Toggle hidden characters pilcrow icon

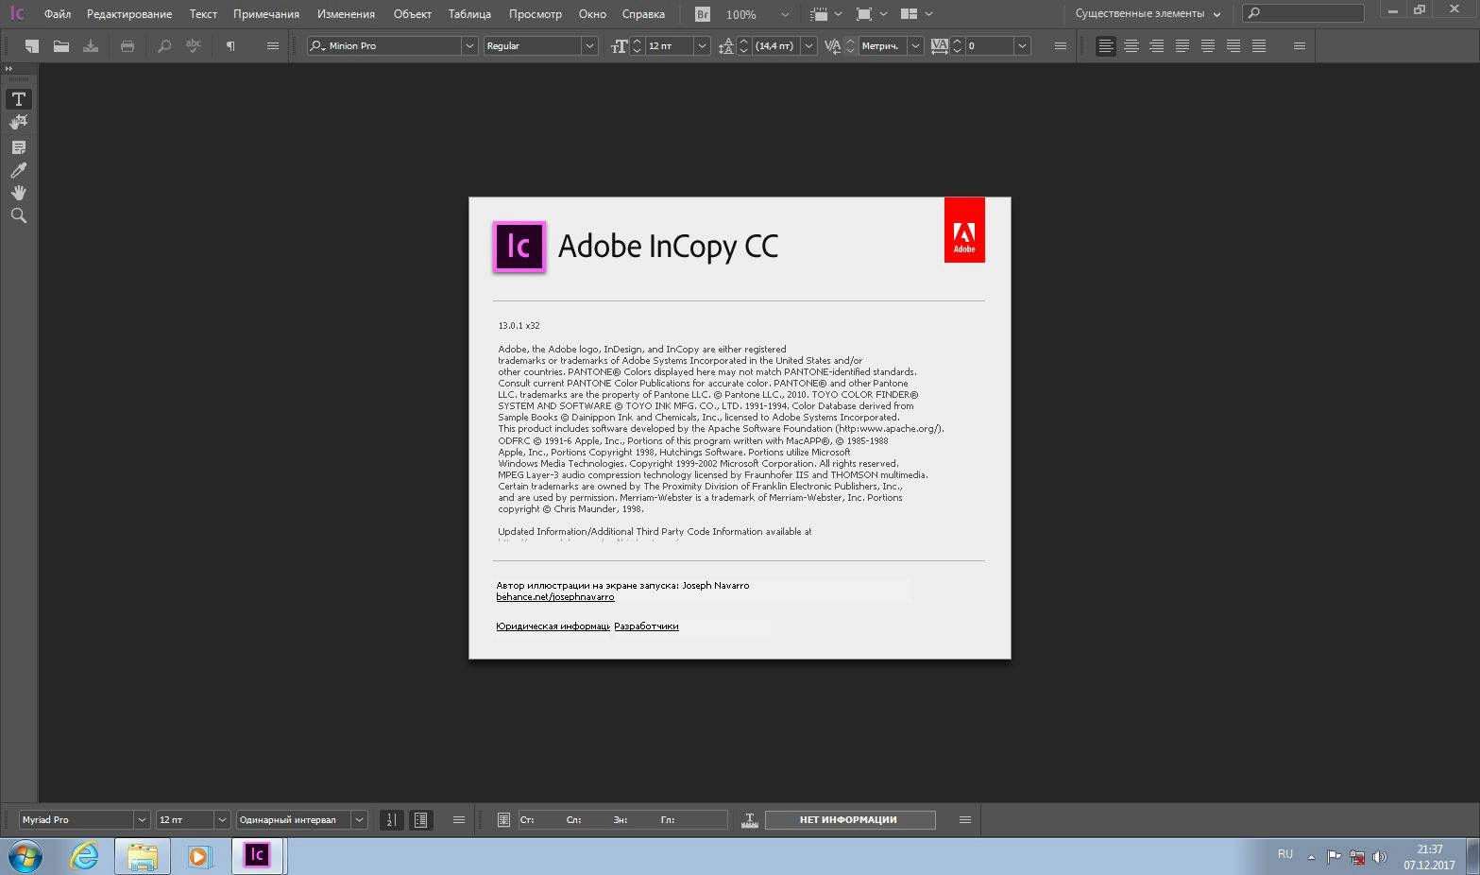tap(230, 45)
